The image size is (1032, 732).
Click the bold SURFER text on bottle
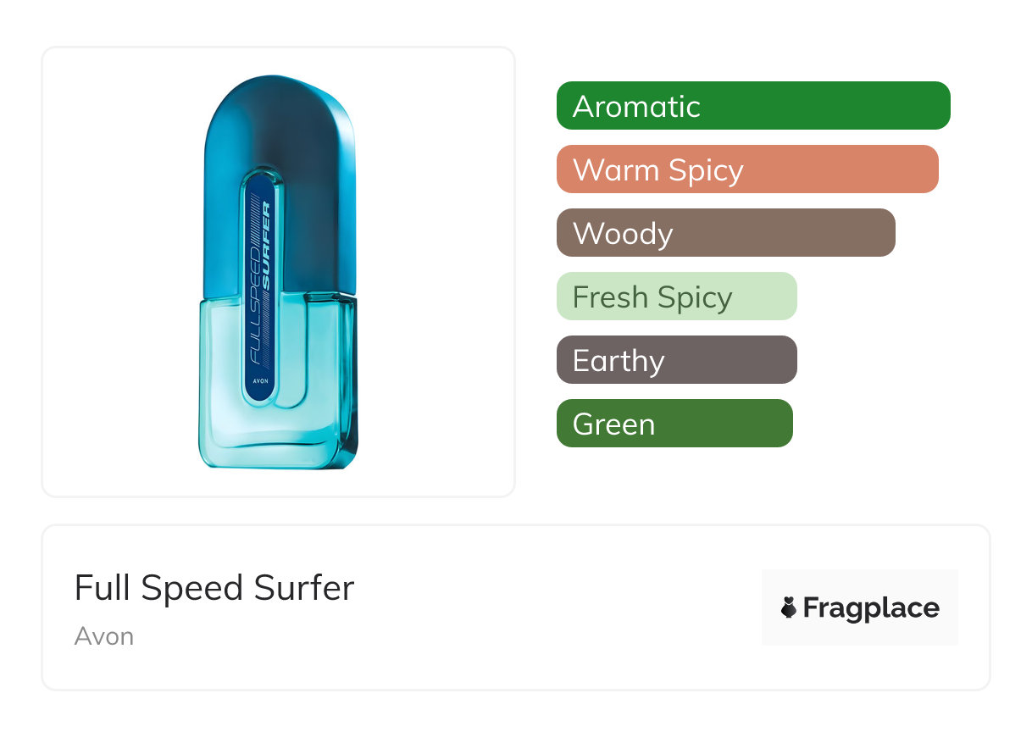265,246
